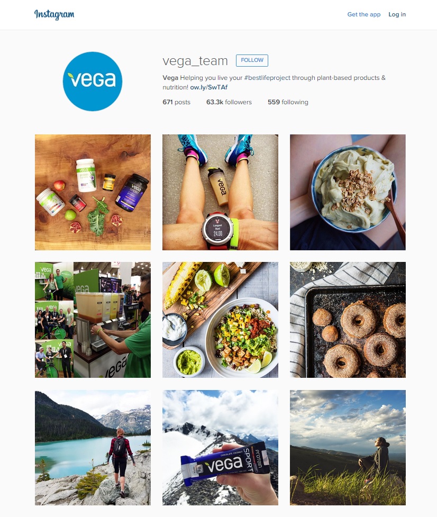Click Log in
This screenshot has width=437, height=517.
397,14
